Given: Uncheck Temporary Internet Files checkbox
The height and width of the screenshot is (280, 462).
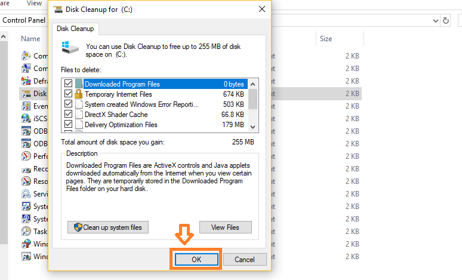Looking at the screenshot, I should pos(69,94).
